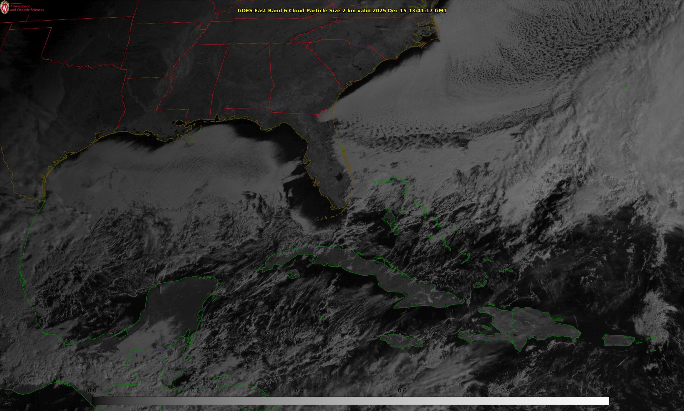Screen dimensions: 684x411
Task: Click the 0.0 colorbar tick label
Action: pos(92,391)
